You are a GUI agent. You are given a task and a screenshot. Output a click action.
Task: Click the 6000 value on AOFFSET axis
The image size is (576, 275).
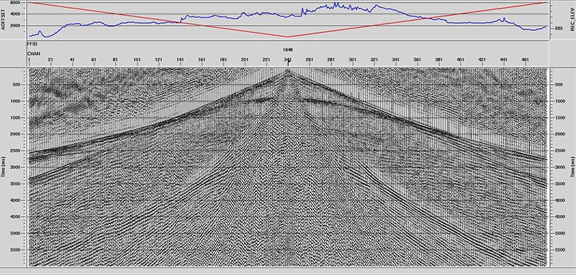click(x=15, y=2)
